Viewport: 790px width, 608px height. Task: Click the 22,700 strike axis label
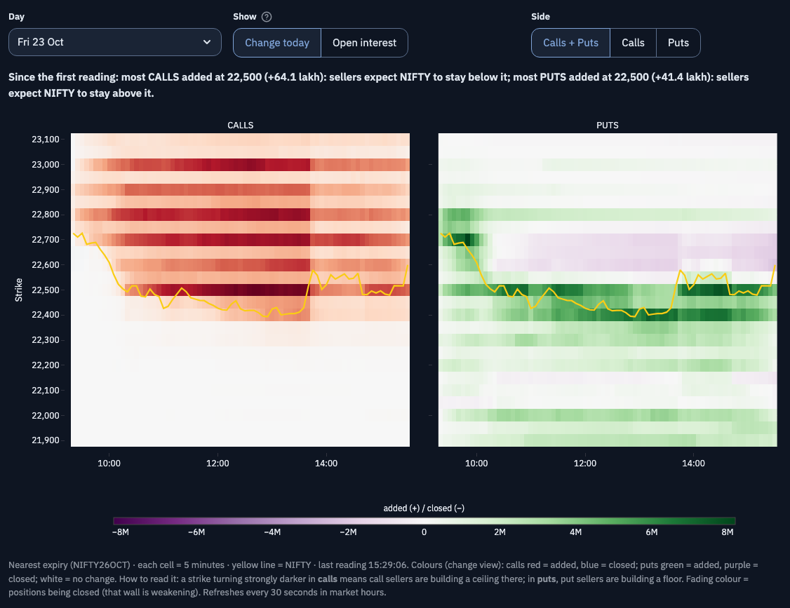coord(46,239)
